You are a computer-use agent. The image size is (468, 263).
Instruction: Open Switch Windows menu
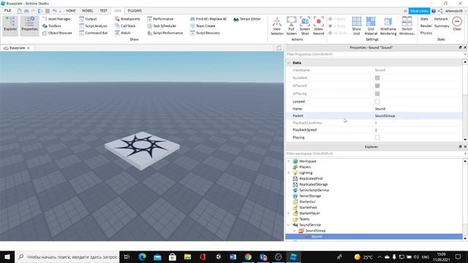pyautogui.click(x=407, y=26)
